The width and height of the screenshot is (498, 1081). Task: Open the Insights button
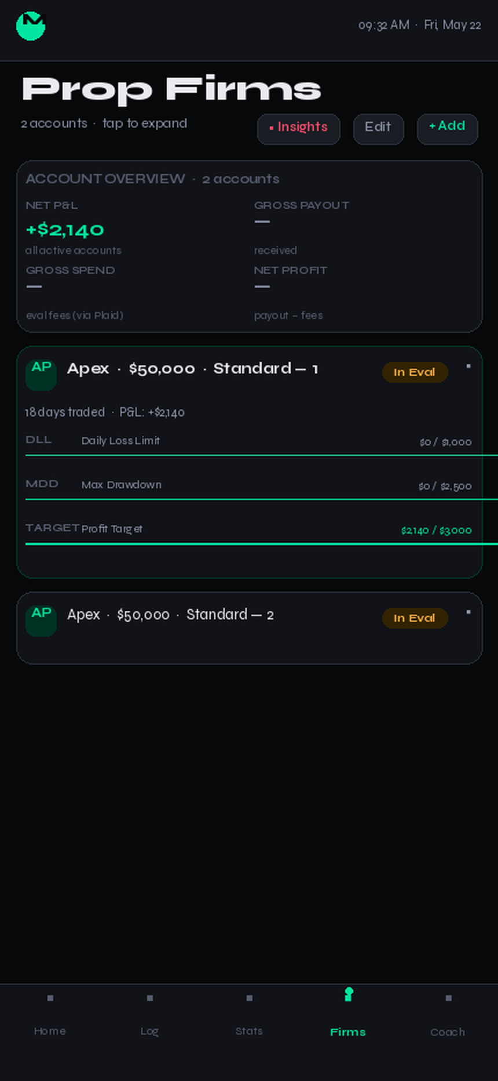click(x=299, y=129)
